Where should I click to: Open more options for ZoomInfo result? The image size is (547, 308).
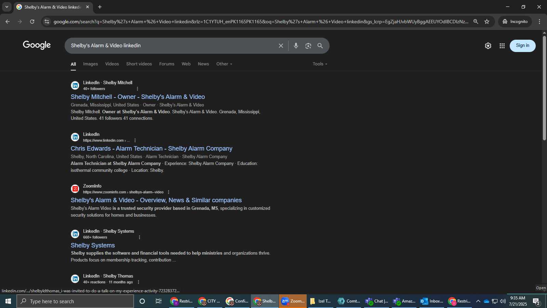click(x=169, y=192)
